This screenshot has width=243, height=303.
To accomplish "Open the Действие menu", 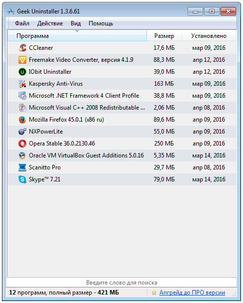I will [x=50, y=23].
